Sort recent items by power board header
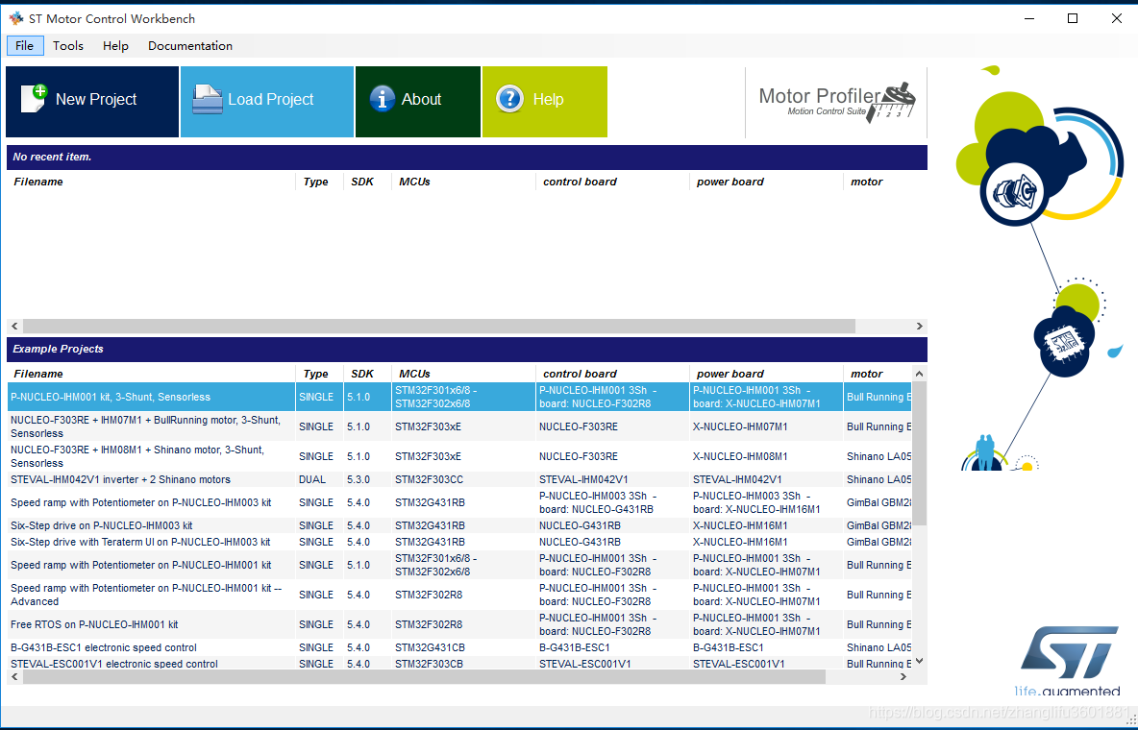This screenshot has width=1138, height=730. (x=766, y=182)
